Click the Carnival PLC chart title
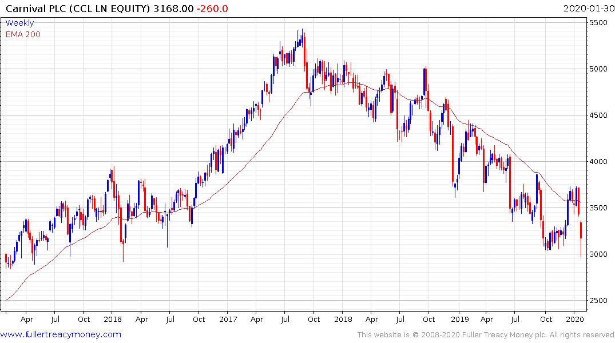 click(78, 8)
